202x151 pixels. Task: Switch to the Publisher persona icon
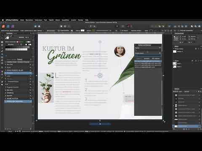(x=3, y=26)
